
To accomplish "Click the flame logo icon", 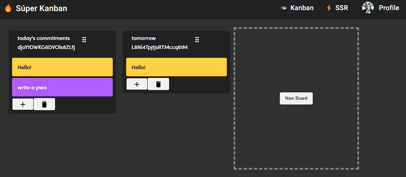I will [8, 8].
